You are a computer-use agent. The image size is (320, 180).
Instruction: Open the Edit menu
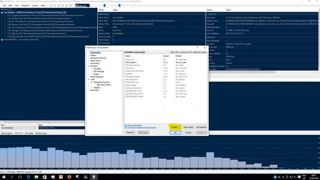click(10, 5)
